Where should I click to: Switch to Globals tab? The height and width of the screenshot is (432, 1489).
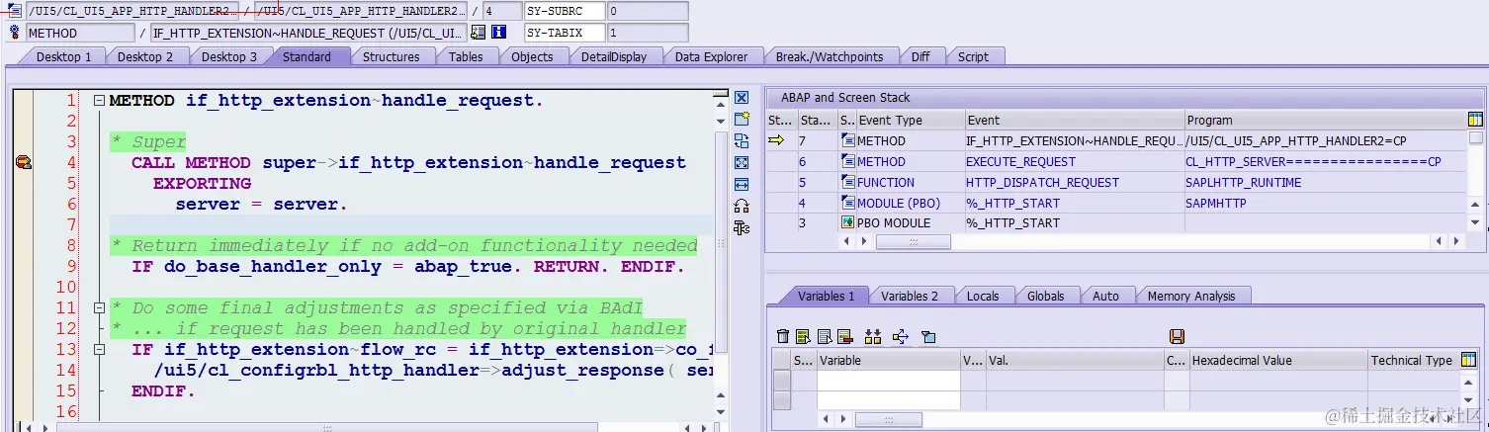[x=1045, y=296]
